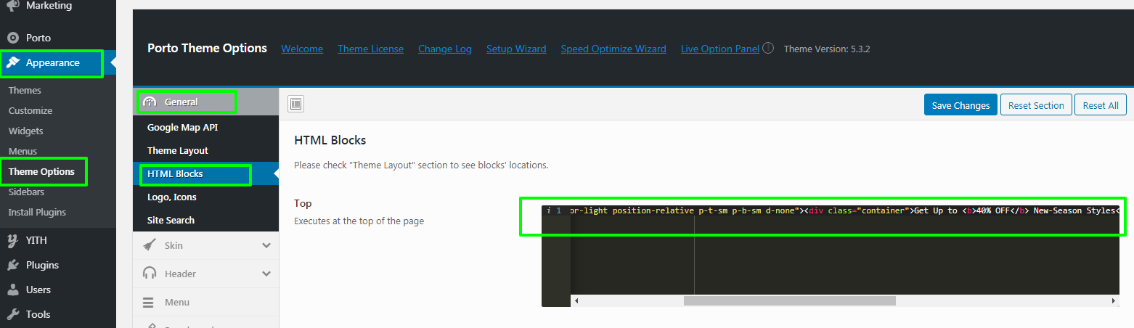
Task: Click the Live Option Panel info icon
Action: (768, 49)
